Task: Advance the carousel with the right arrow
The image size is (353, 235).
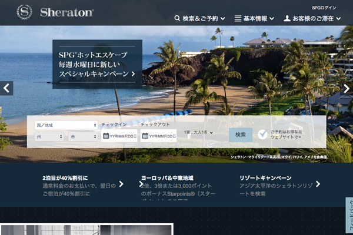Action: (x=347, y=89)
